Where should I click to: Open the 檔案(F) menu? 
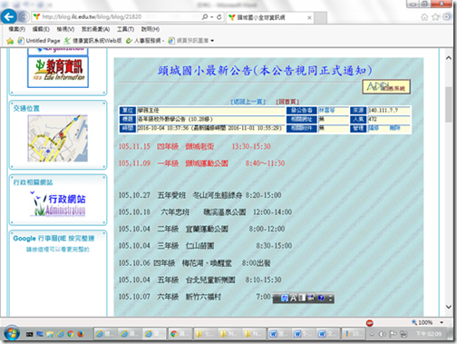[x=16, y=29]
